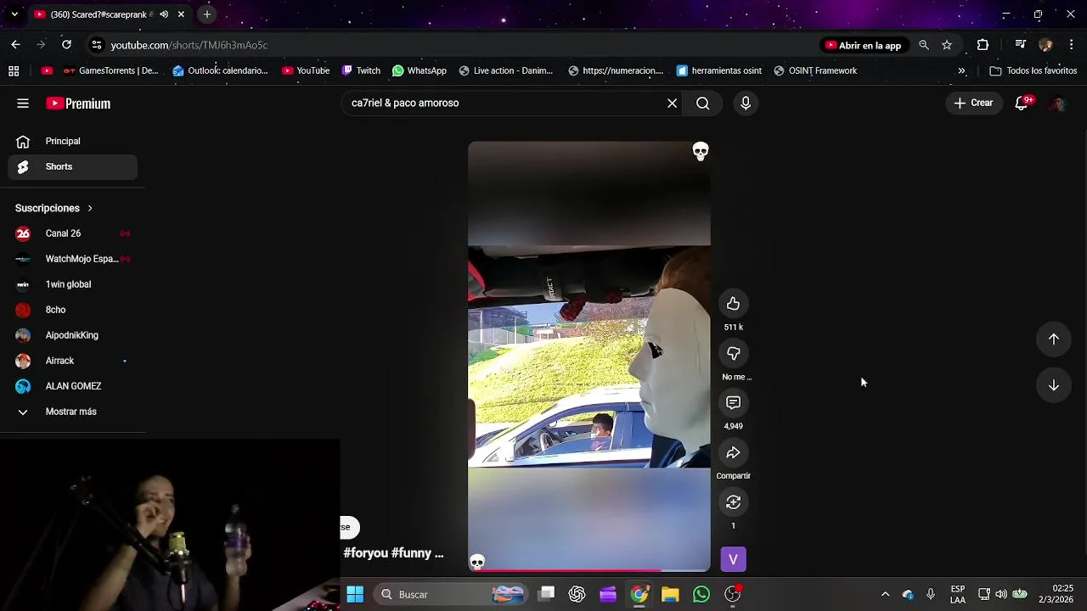Expand Suscripciones section arrow
The width and height of the screenshot is (1087, 611).
point(89,208)
